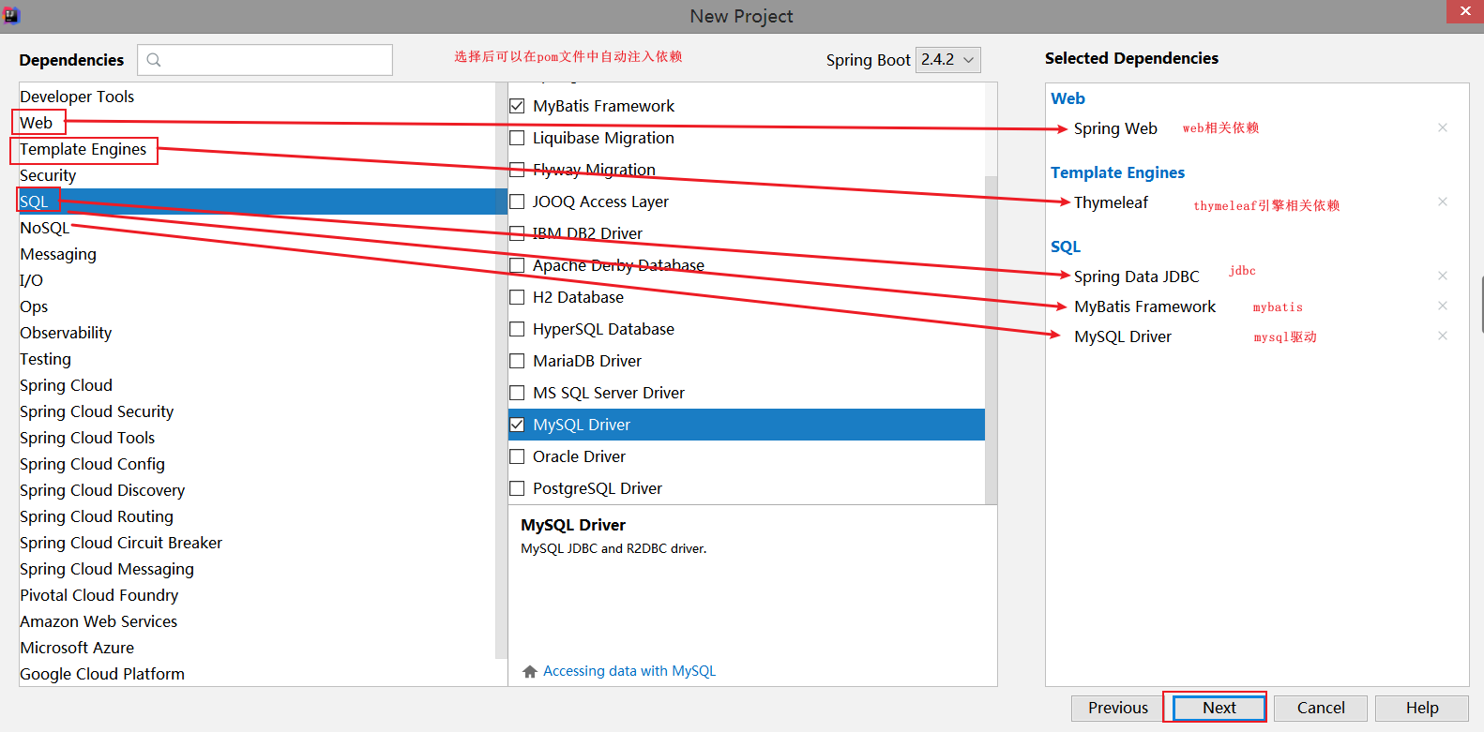
Task: Check Flyway Migration checkbox
Action: coord(517,170)
